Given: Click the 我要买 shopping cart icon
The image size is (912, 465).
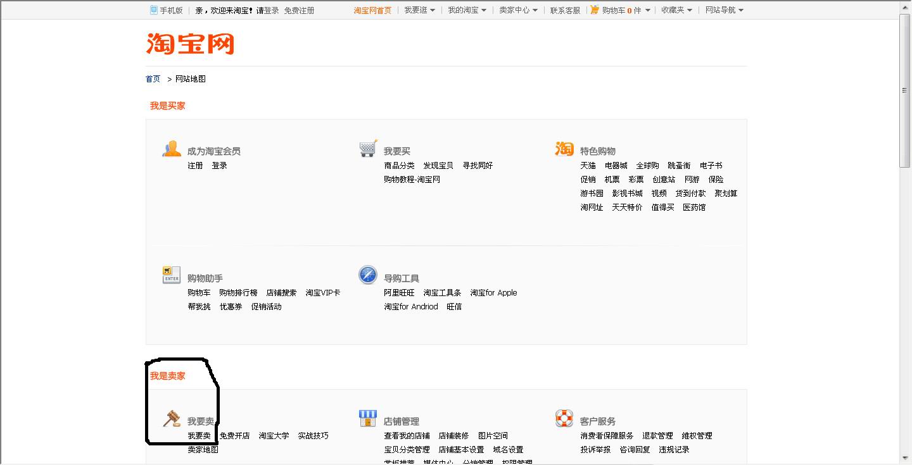Looking at the screenshot, I should [x=368, y=149].
